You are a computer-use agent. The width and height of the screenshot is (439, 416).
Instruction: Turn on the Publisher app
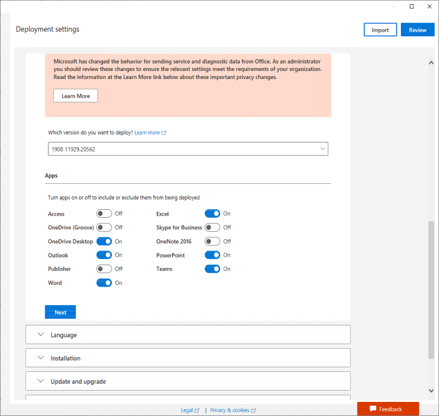pyautogui.click(x=104, y=268)
